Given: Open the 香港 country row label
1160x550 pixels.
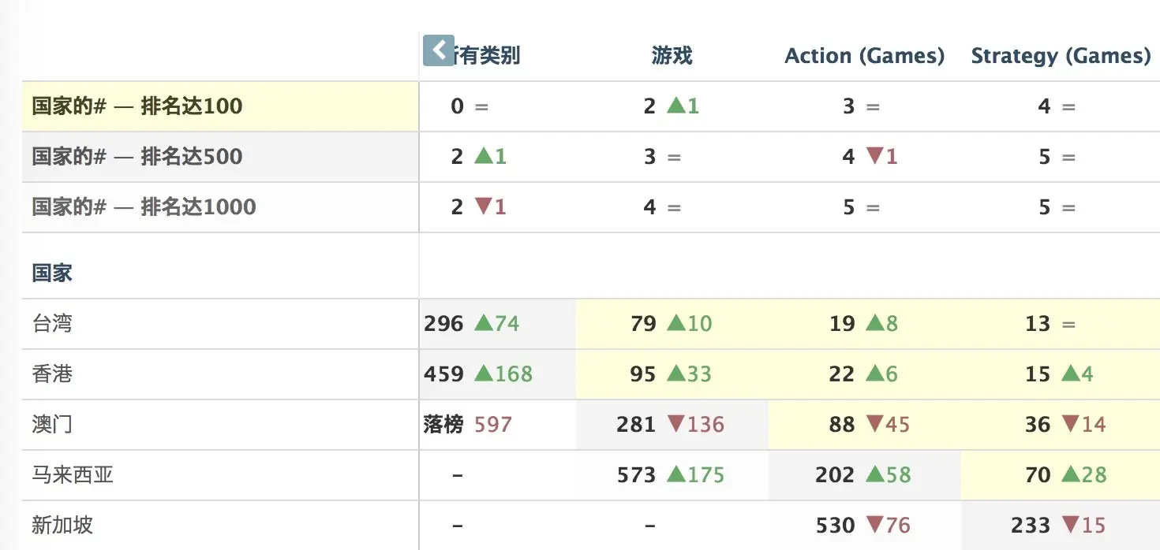Looking at the screenshot, I should pyautogui.click(x=52, y=374).
